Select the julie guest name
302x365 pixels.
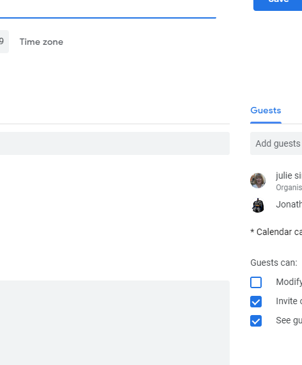289,175
